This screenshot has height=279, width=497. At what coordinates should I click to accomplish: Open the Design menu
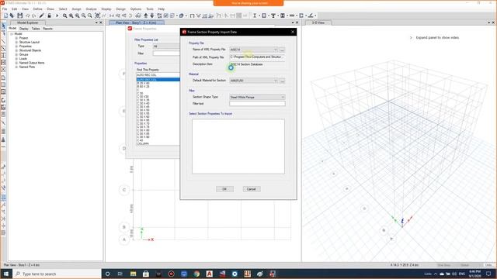tap(121, 9)
